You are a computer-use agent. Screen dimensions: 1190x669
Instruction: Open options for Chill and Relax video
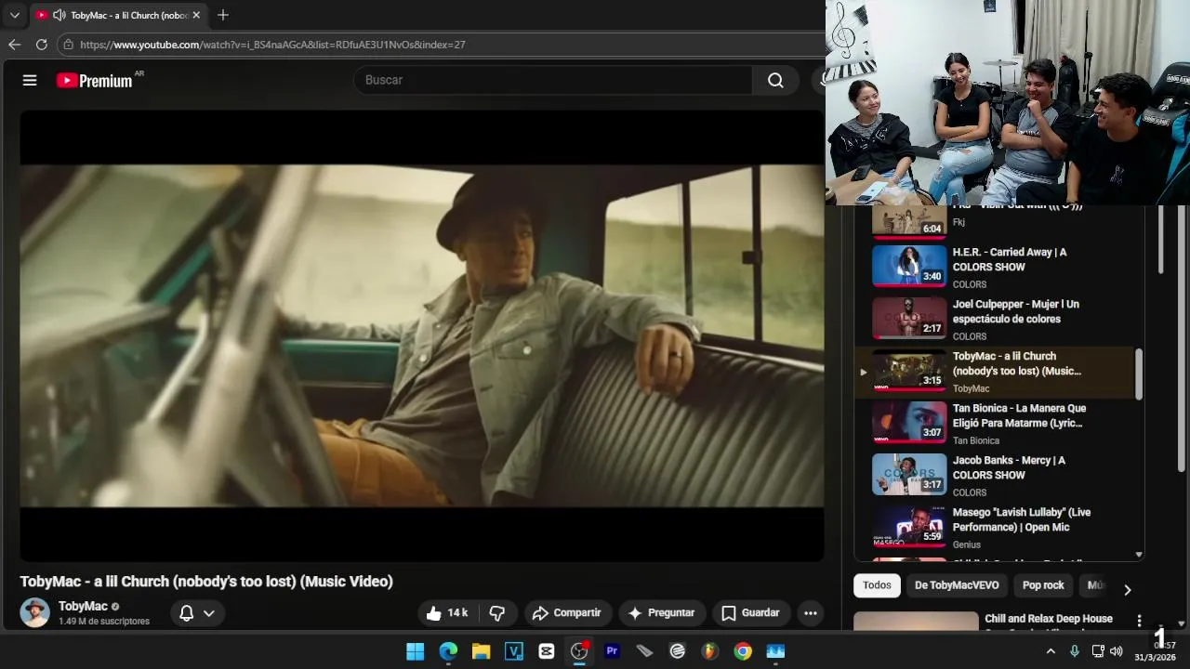point(1139,620)
